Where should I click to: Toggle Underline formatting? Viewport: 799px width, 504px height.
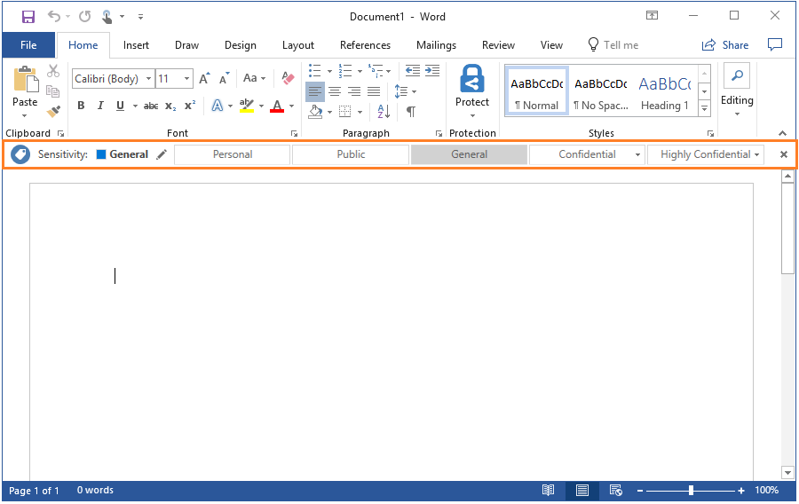tap(120, 106)
